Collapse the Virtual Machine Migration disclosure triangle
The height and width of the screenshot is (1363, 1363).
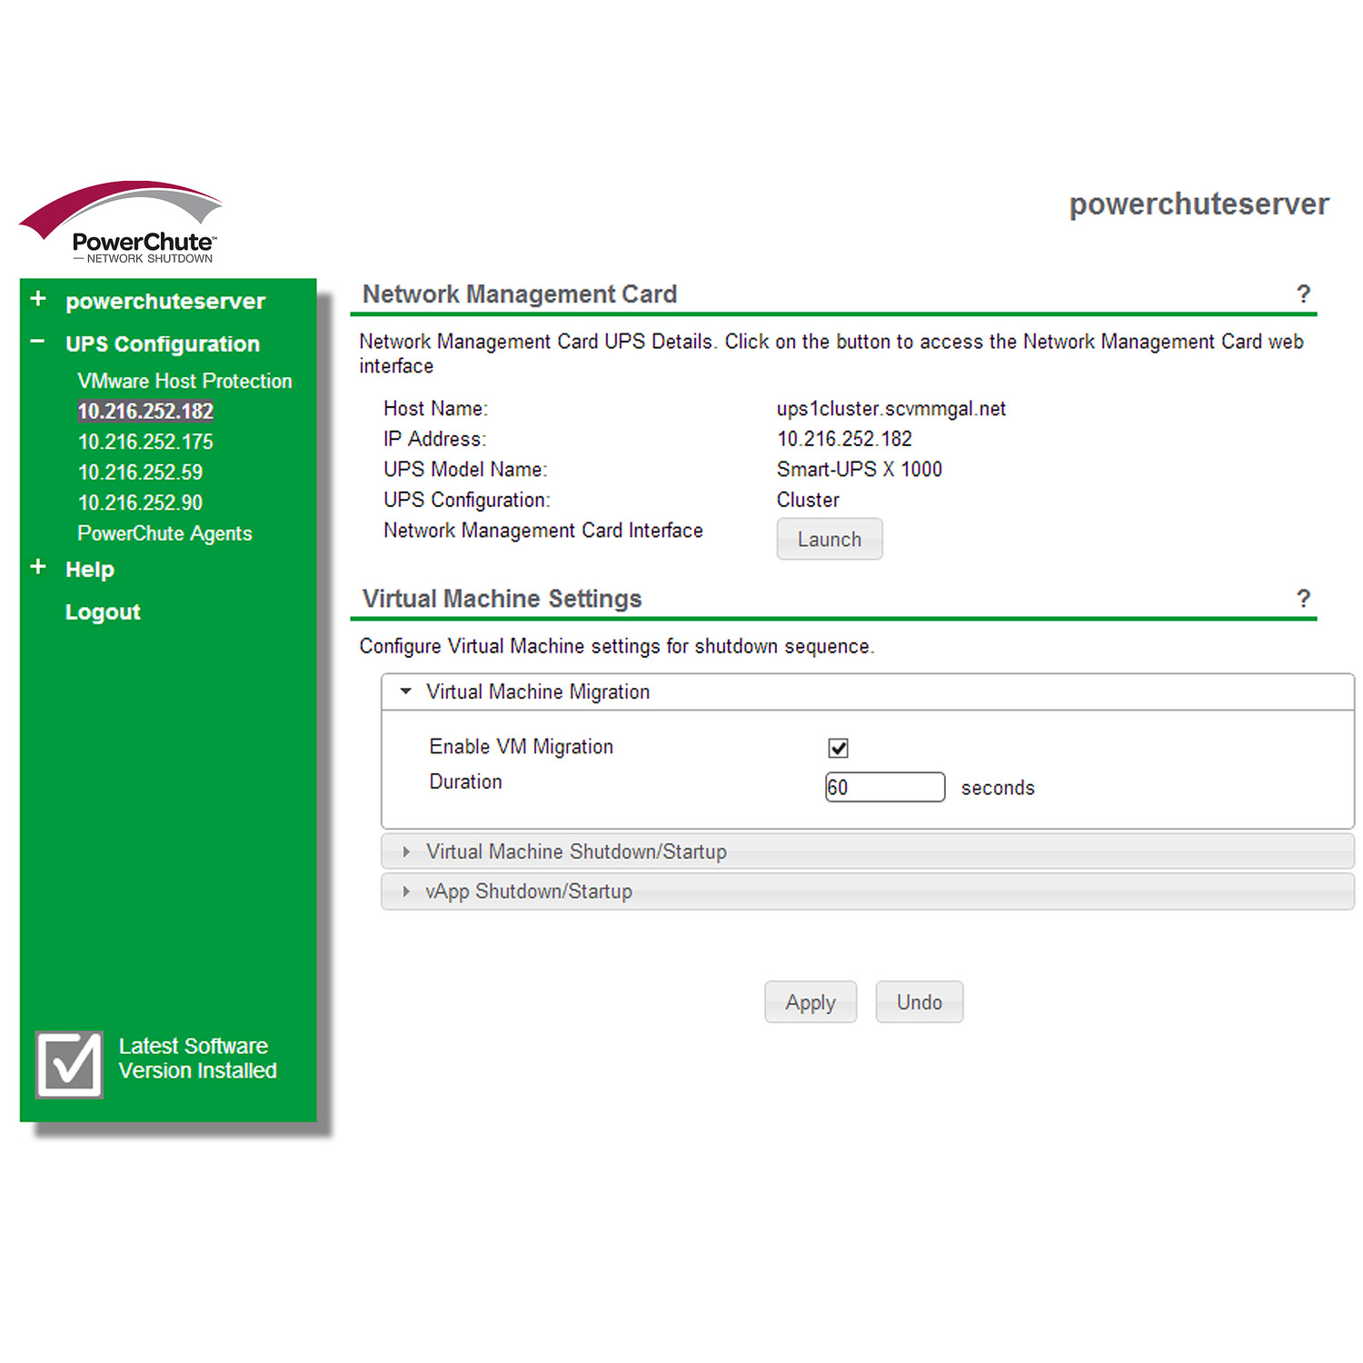406,691
